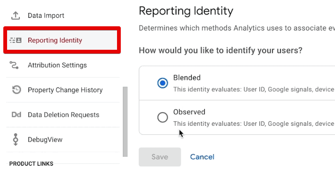Click the Data Import upload icon
This screenshot has height=169, width=335.
16,15
